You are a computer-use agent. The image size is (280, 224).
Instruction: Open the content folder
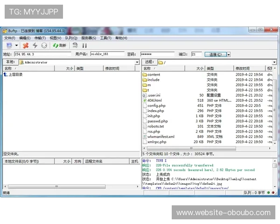(x=154, y=75)
